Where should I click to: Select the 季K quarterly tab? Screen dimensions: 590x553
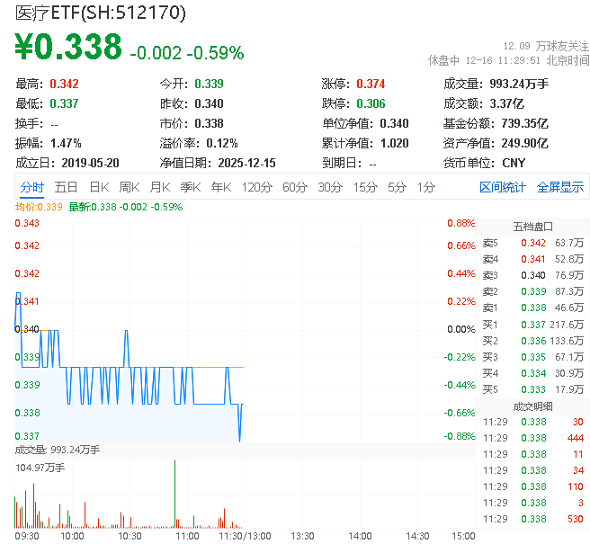(x=190, y=187)
